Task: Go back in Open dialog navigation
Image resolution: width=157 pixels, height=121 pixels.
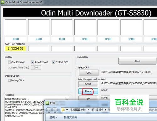Action: click(49, 110)
